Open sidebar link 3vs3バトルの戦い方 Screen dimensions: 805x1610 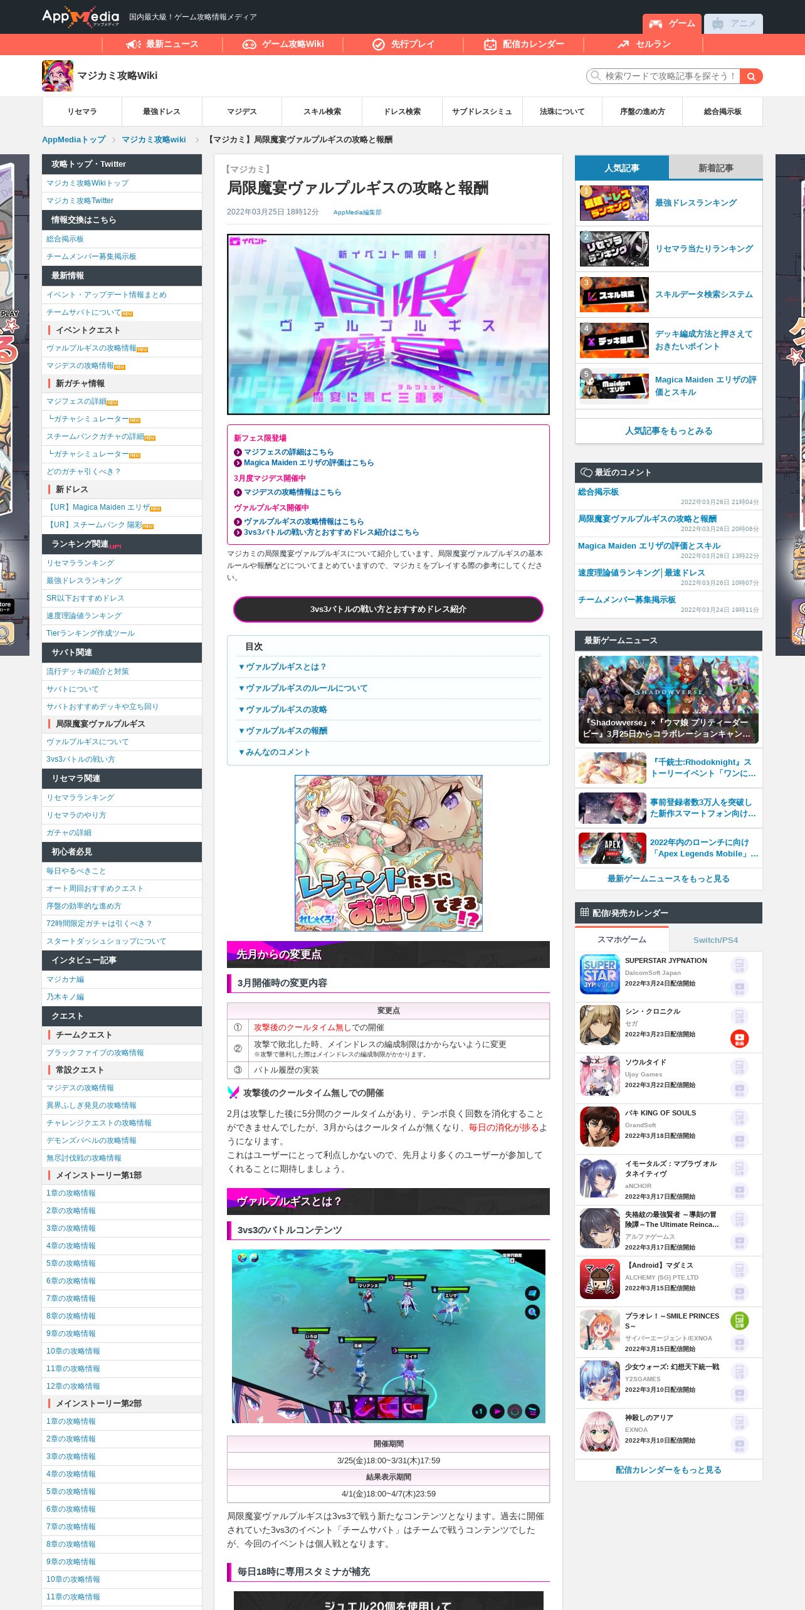tap(80, 759)
